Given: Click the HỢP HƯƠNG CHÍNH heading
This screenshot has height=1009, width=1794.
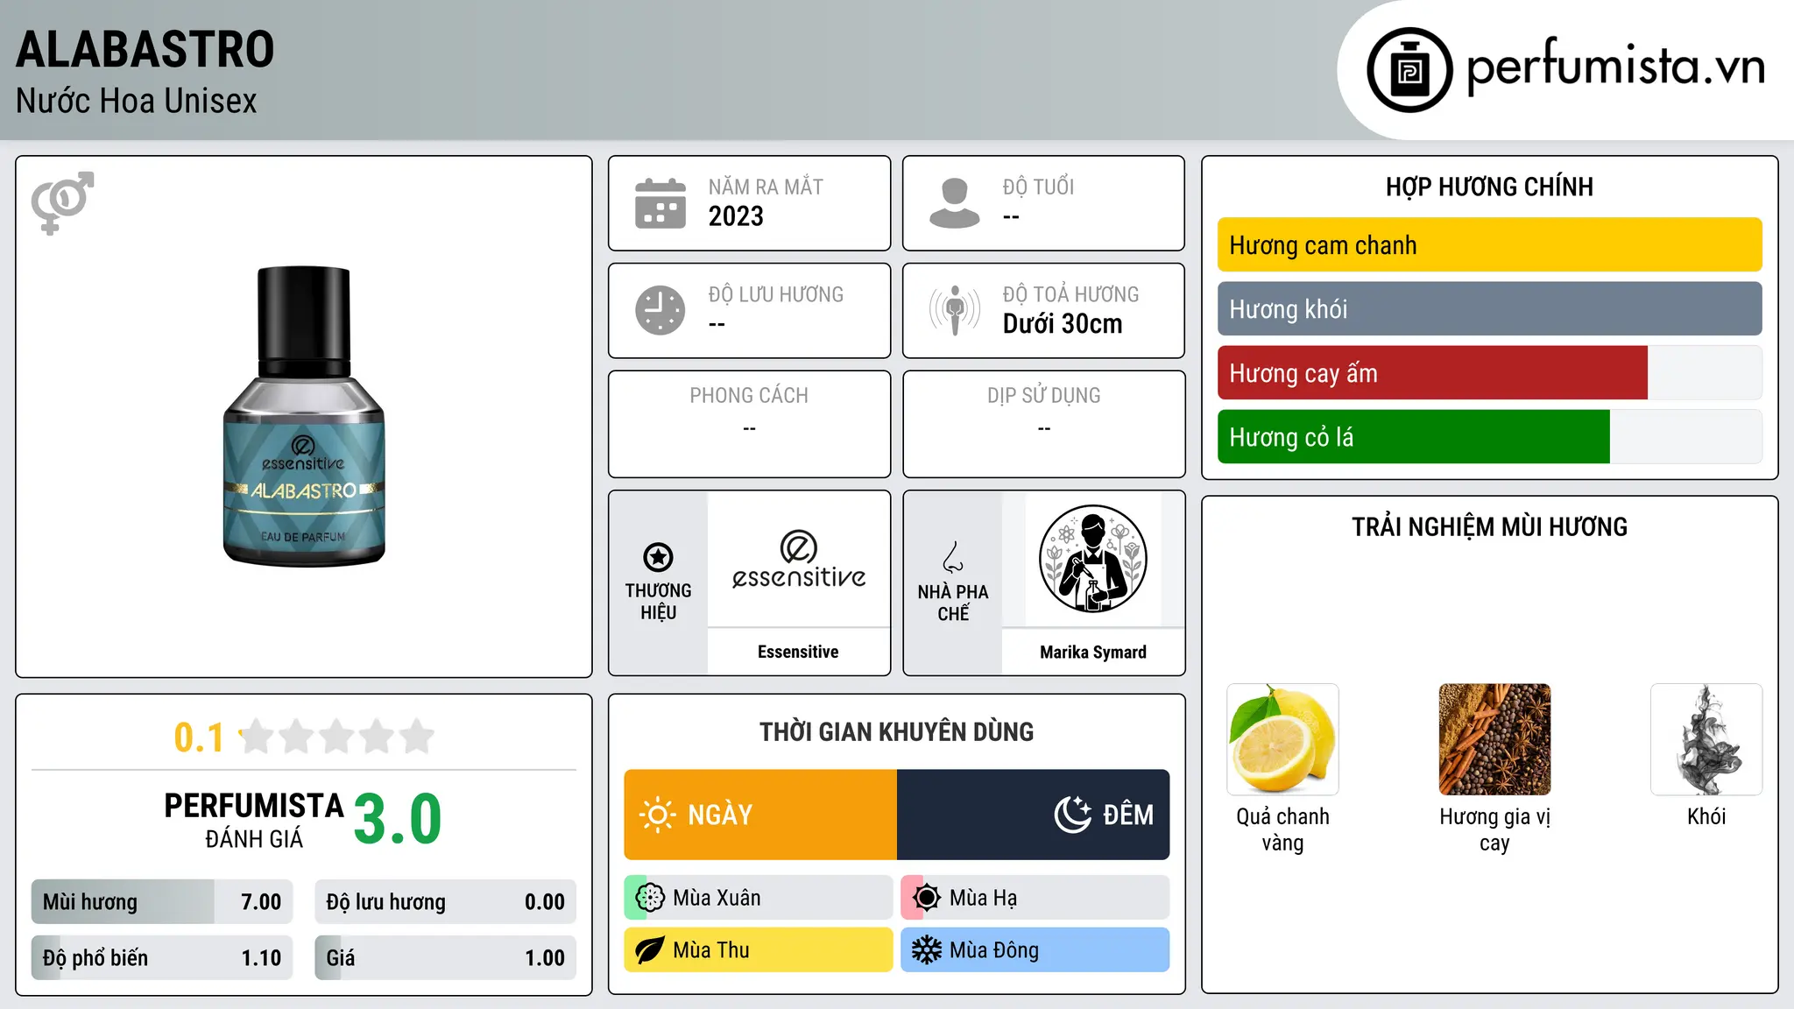Looking at the screenshot, I should [1489, 187].
